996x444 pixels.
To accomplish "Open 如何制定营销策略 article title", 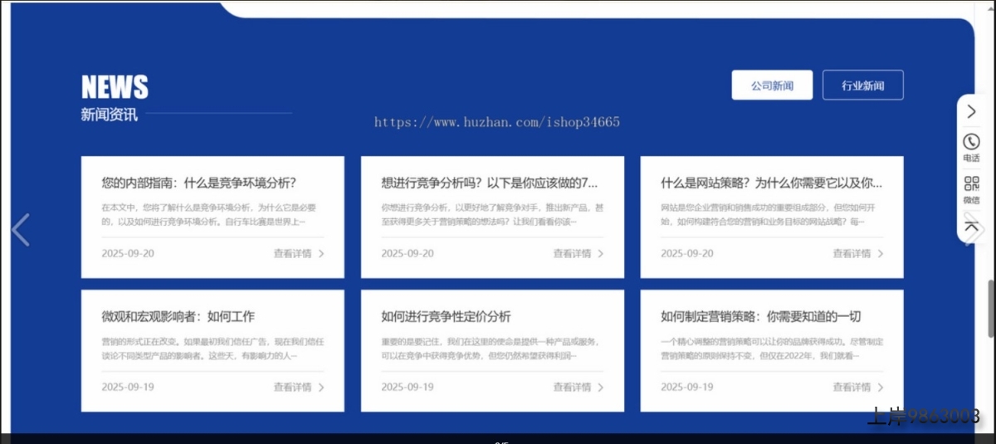I will coord(760,316).
